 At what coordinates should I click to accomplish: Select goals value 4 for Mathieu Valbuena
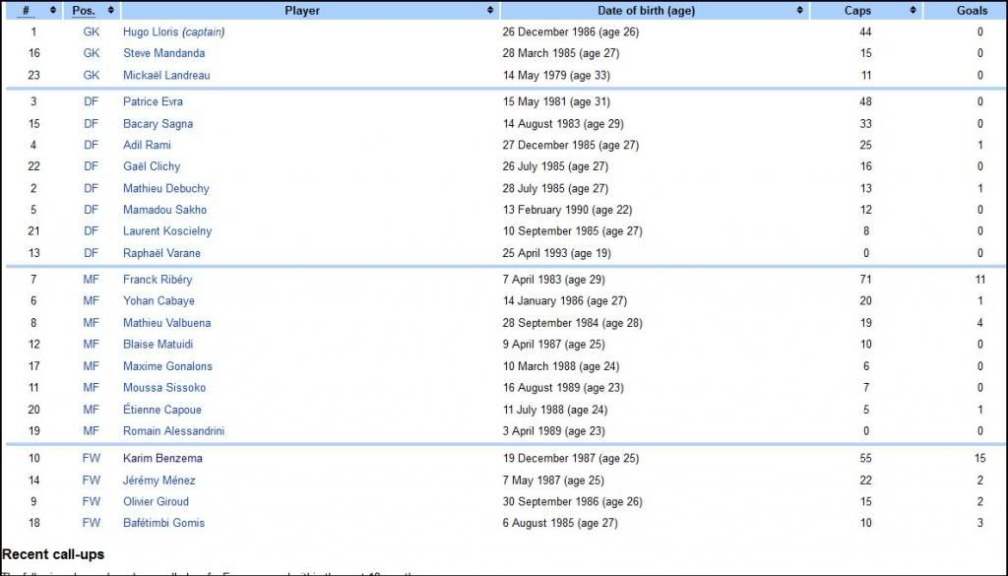(980, 323)
